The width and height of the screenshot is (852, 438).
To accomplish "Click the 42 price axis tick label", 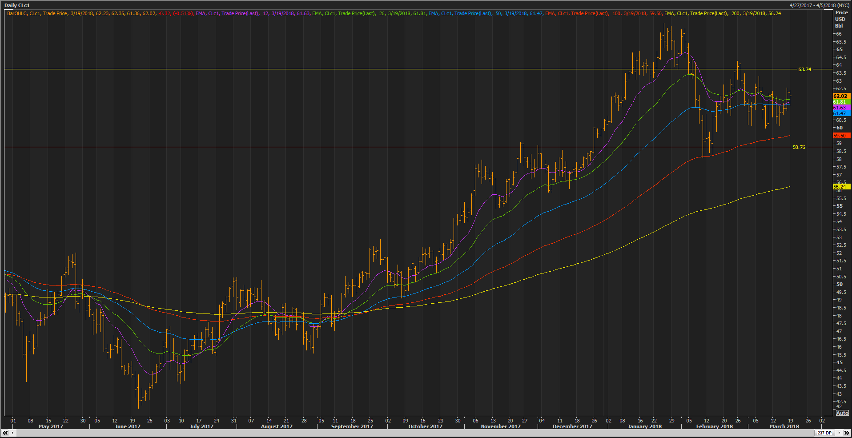I will click(x=839, y=406).
